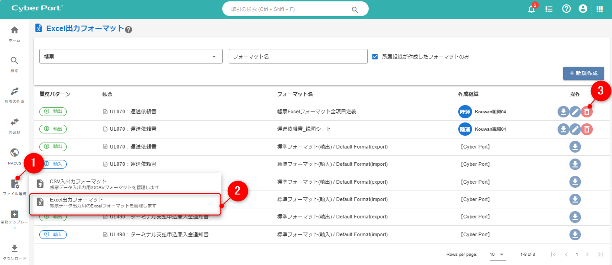Open the task list icon in header
This screenshot has width=612, height=265.
click(x=549, y=9)
